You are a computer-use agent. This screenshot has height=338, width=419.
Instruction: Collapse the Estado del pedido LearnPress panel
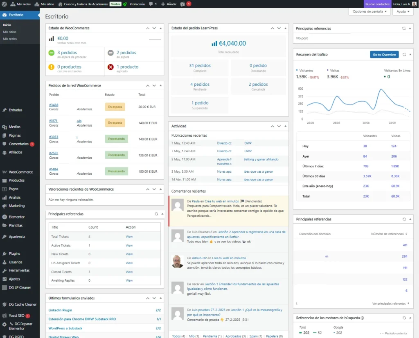click(285, 28)
